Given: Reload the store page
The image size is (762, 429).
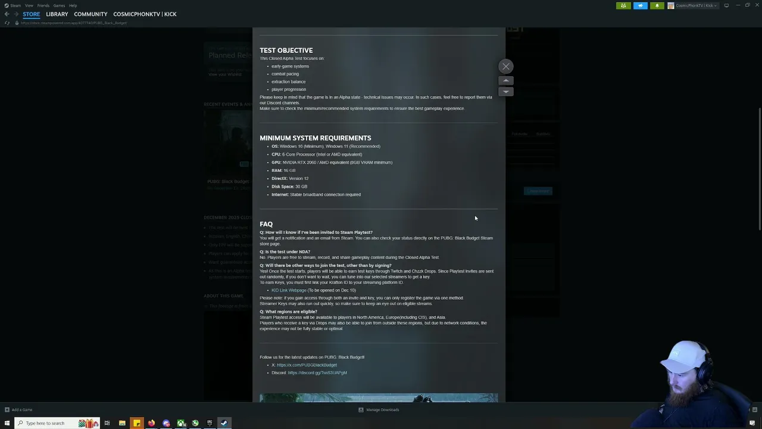Looking at the screenshot, I should [x=7, y=23].
